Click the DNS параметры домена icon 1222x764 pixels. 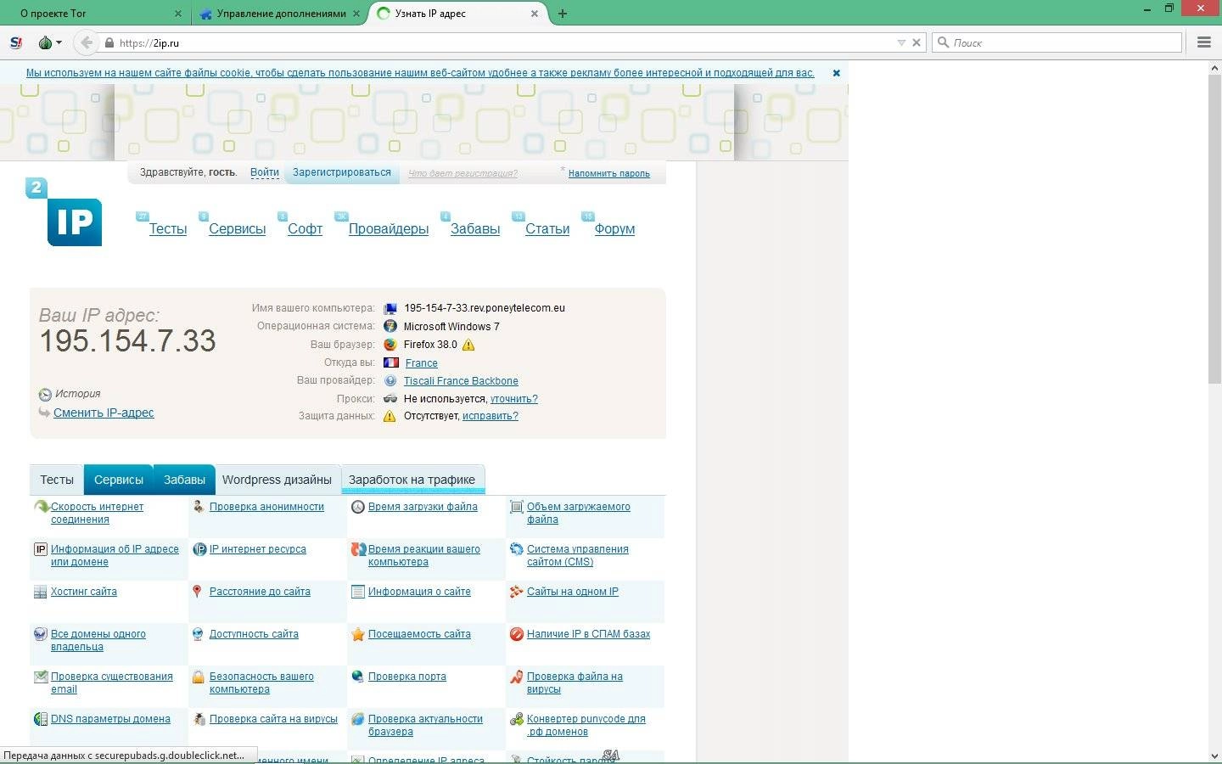40,719
